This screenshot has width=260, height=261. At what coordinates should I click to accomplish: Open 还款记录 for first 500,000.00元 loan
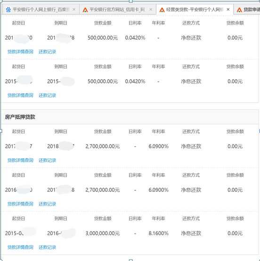[x=47, y=52]
